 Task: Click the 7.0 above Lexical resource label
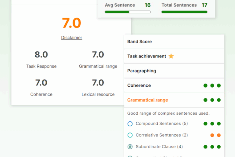point(98,83)
